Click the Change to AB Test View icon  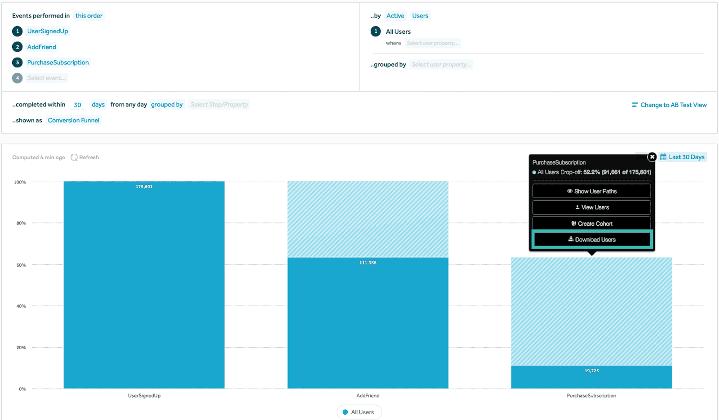click(635, 105)
